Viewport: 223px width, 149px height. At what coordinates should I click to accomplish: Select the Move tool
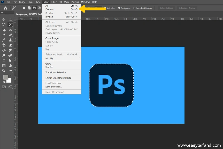click(4, 20)
